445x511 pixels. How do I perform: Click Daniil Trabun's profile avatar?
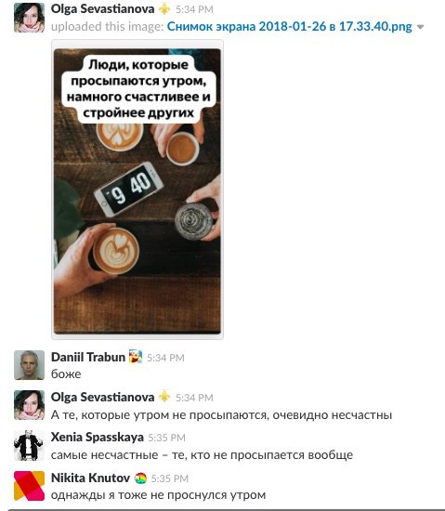pyautogui.click(x=29, y=365)
